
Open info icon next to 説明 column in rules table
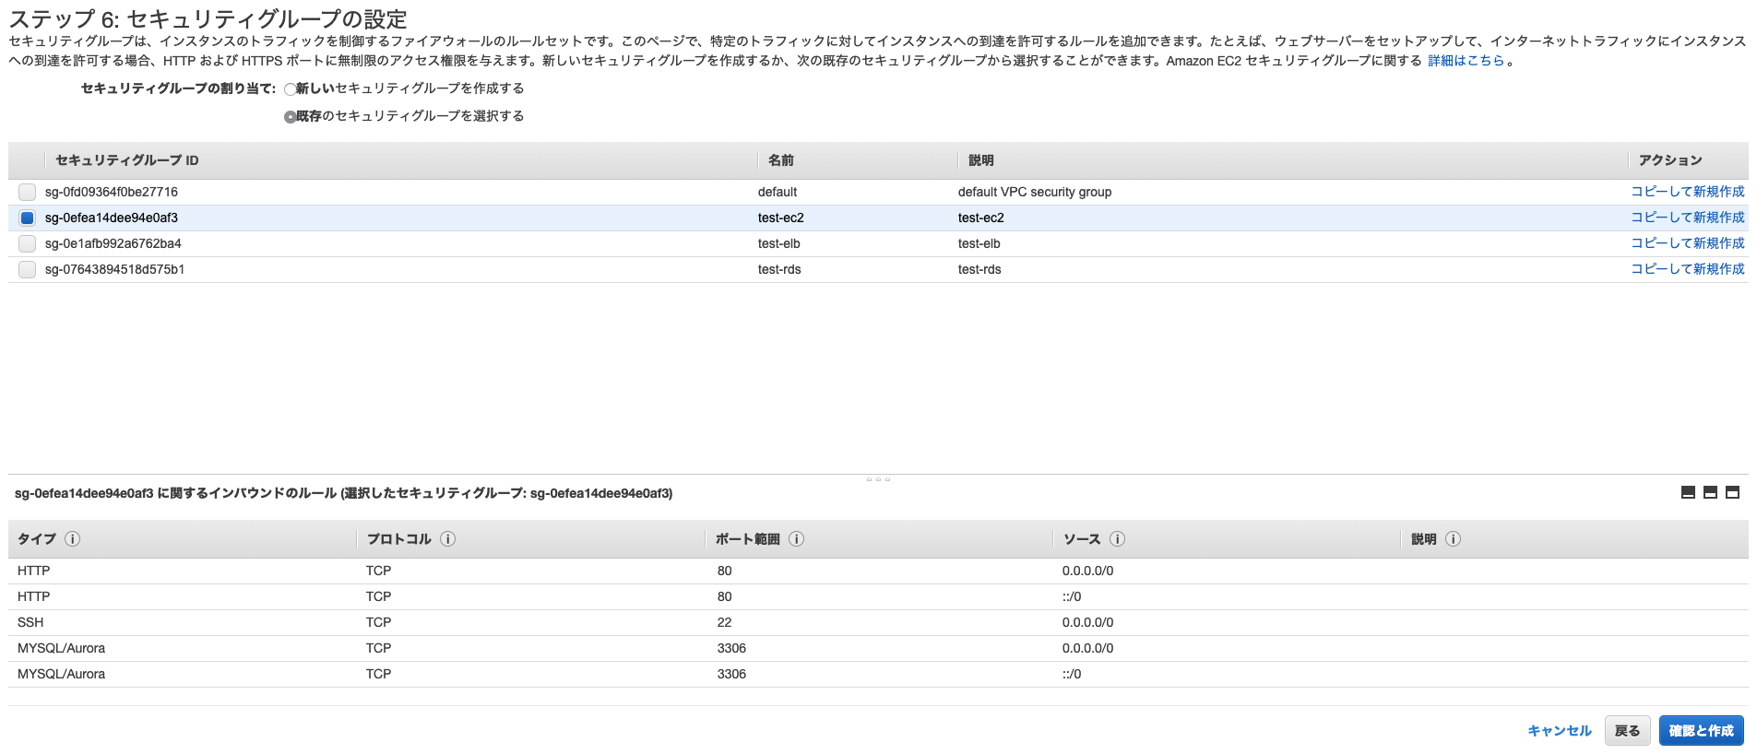click(x=1453, y=539)
